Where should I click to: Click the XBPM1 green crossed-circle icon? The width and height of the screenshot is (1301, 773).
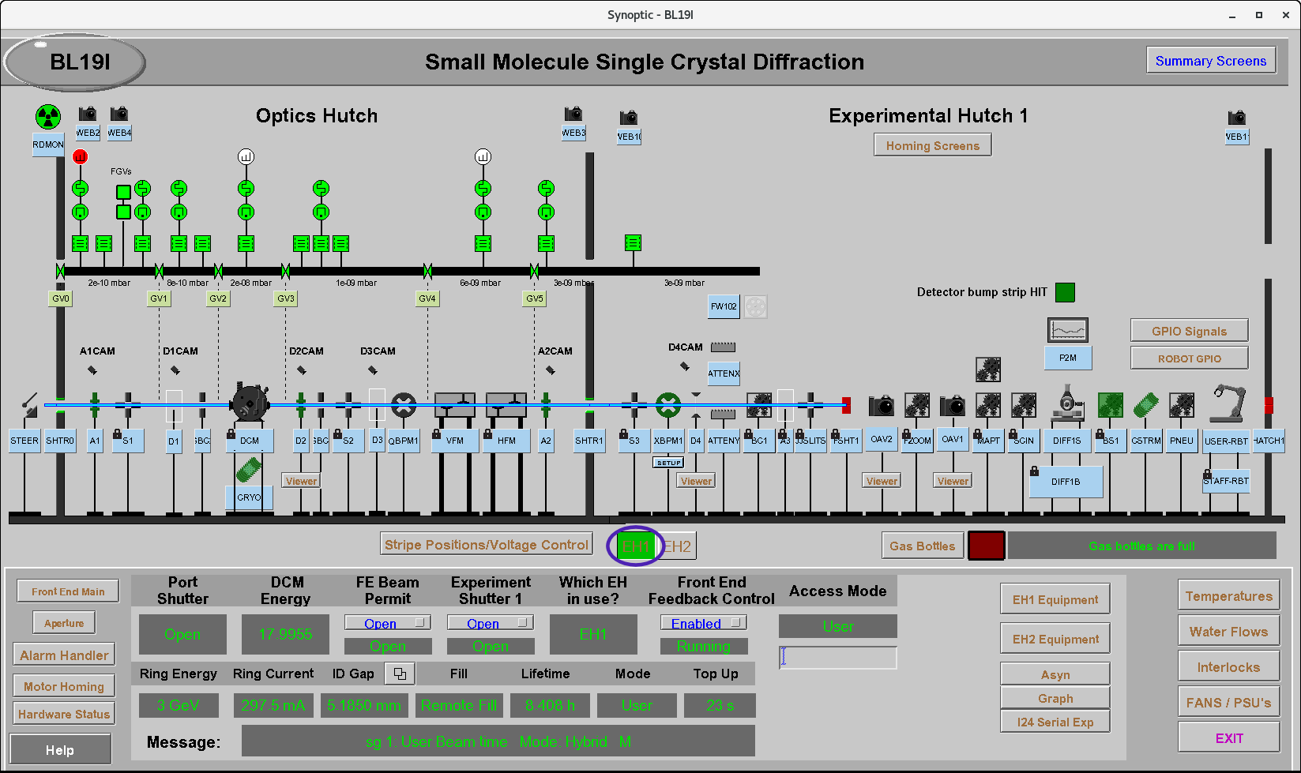pyautogui.click(x=668, y=406)
